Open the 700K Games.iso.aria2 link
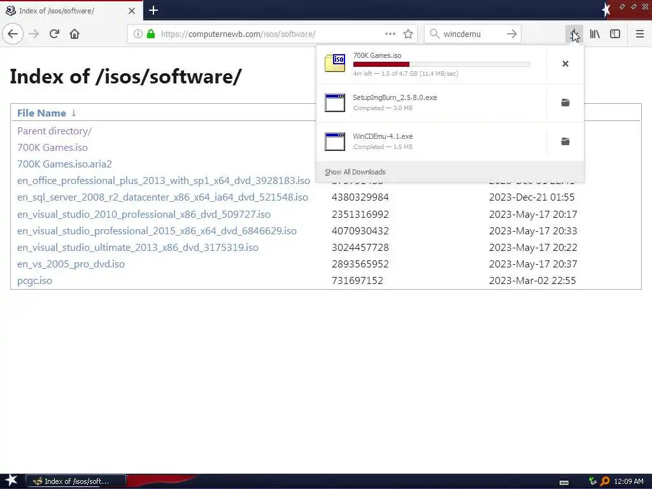The image size is (652, 489). tap(64, 164)
